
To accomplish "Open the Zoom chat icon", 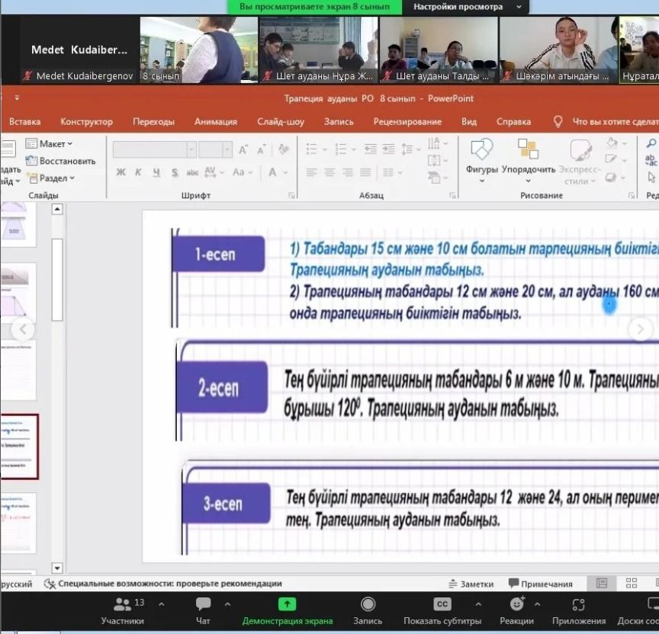I will click(203, 605).
